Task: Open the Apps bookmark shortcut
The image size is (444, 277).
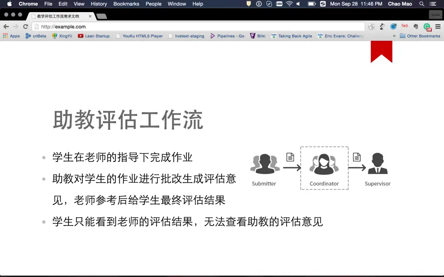Action: click(11, 36)
